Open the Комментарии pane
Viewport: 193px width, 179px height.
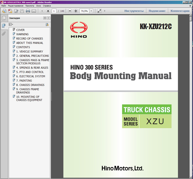point(180,11)
